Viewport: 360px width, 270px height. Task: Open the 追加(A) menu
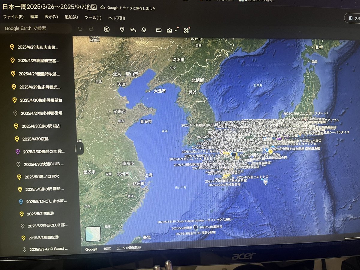pyautogui.click(x=71, y=17)
